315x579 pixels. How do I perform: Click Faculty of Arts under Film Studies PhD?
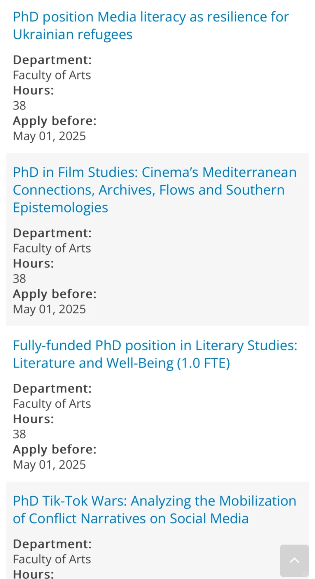pos(52,248)
